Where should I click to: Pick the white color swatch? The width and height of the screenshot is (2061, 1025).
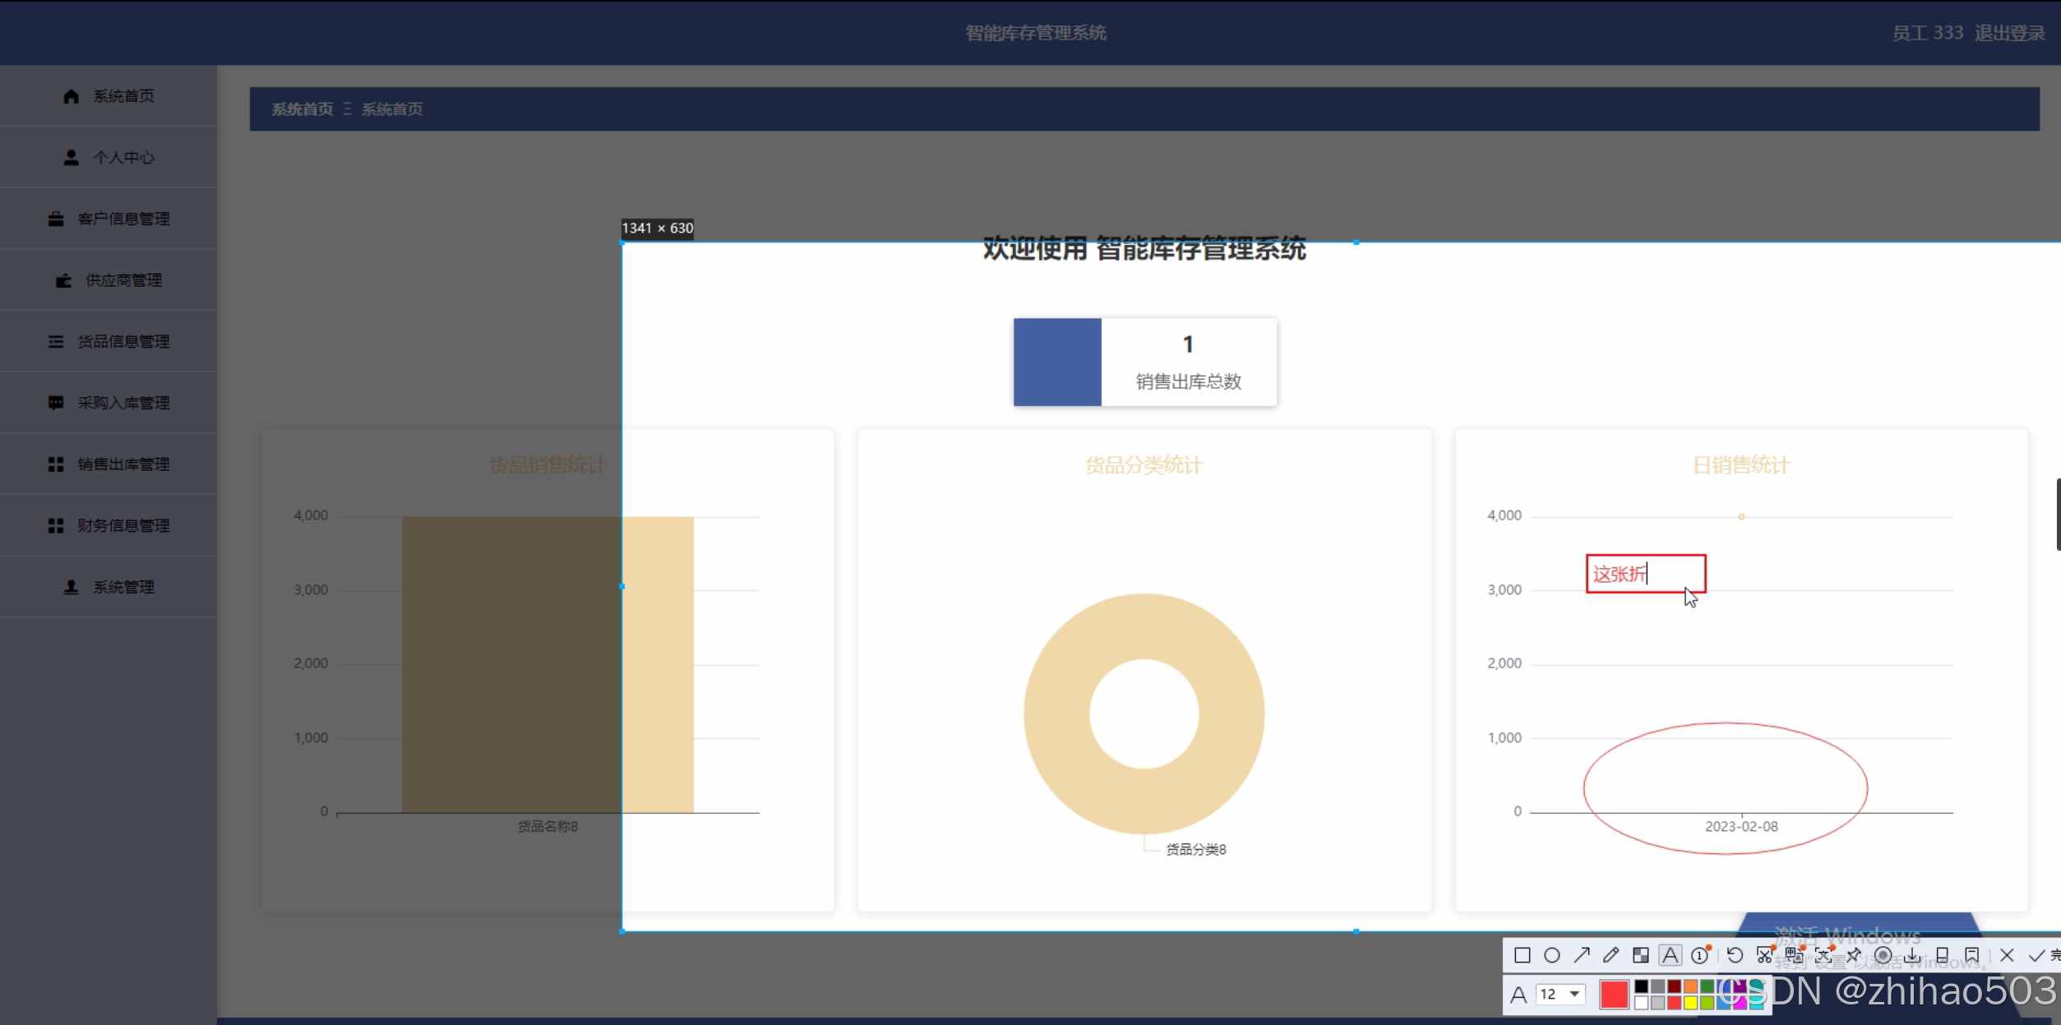1641,1003
